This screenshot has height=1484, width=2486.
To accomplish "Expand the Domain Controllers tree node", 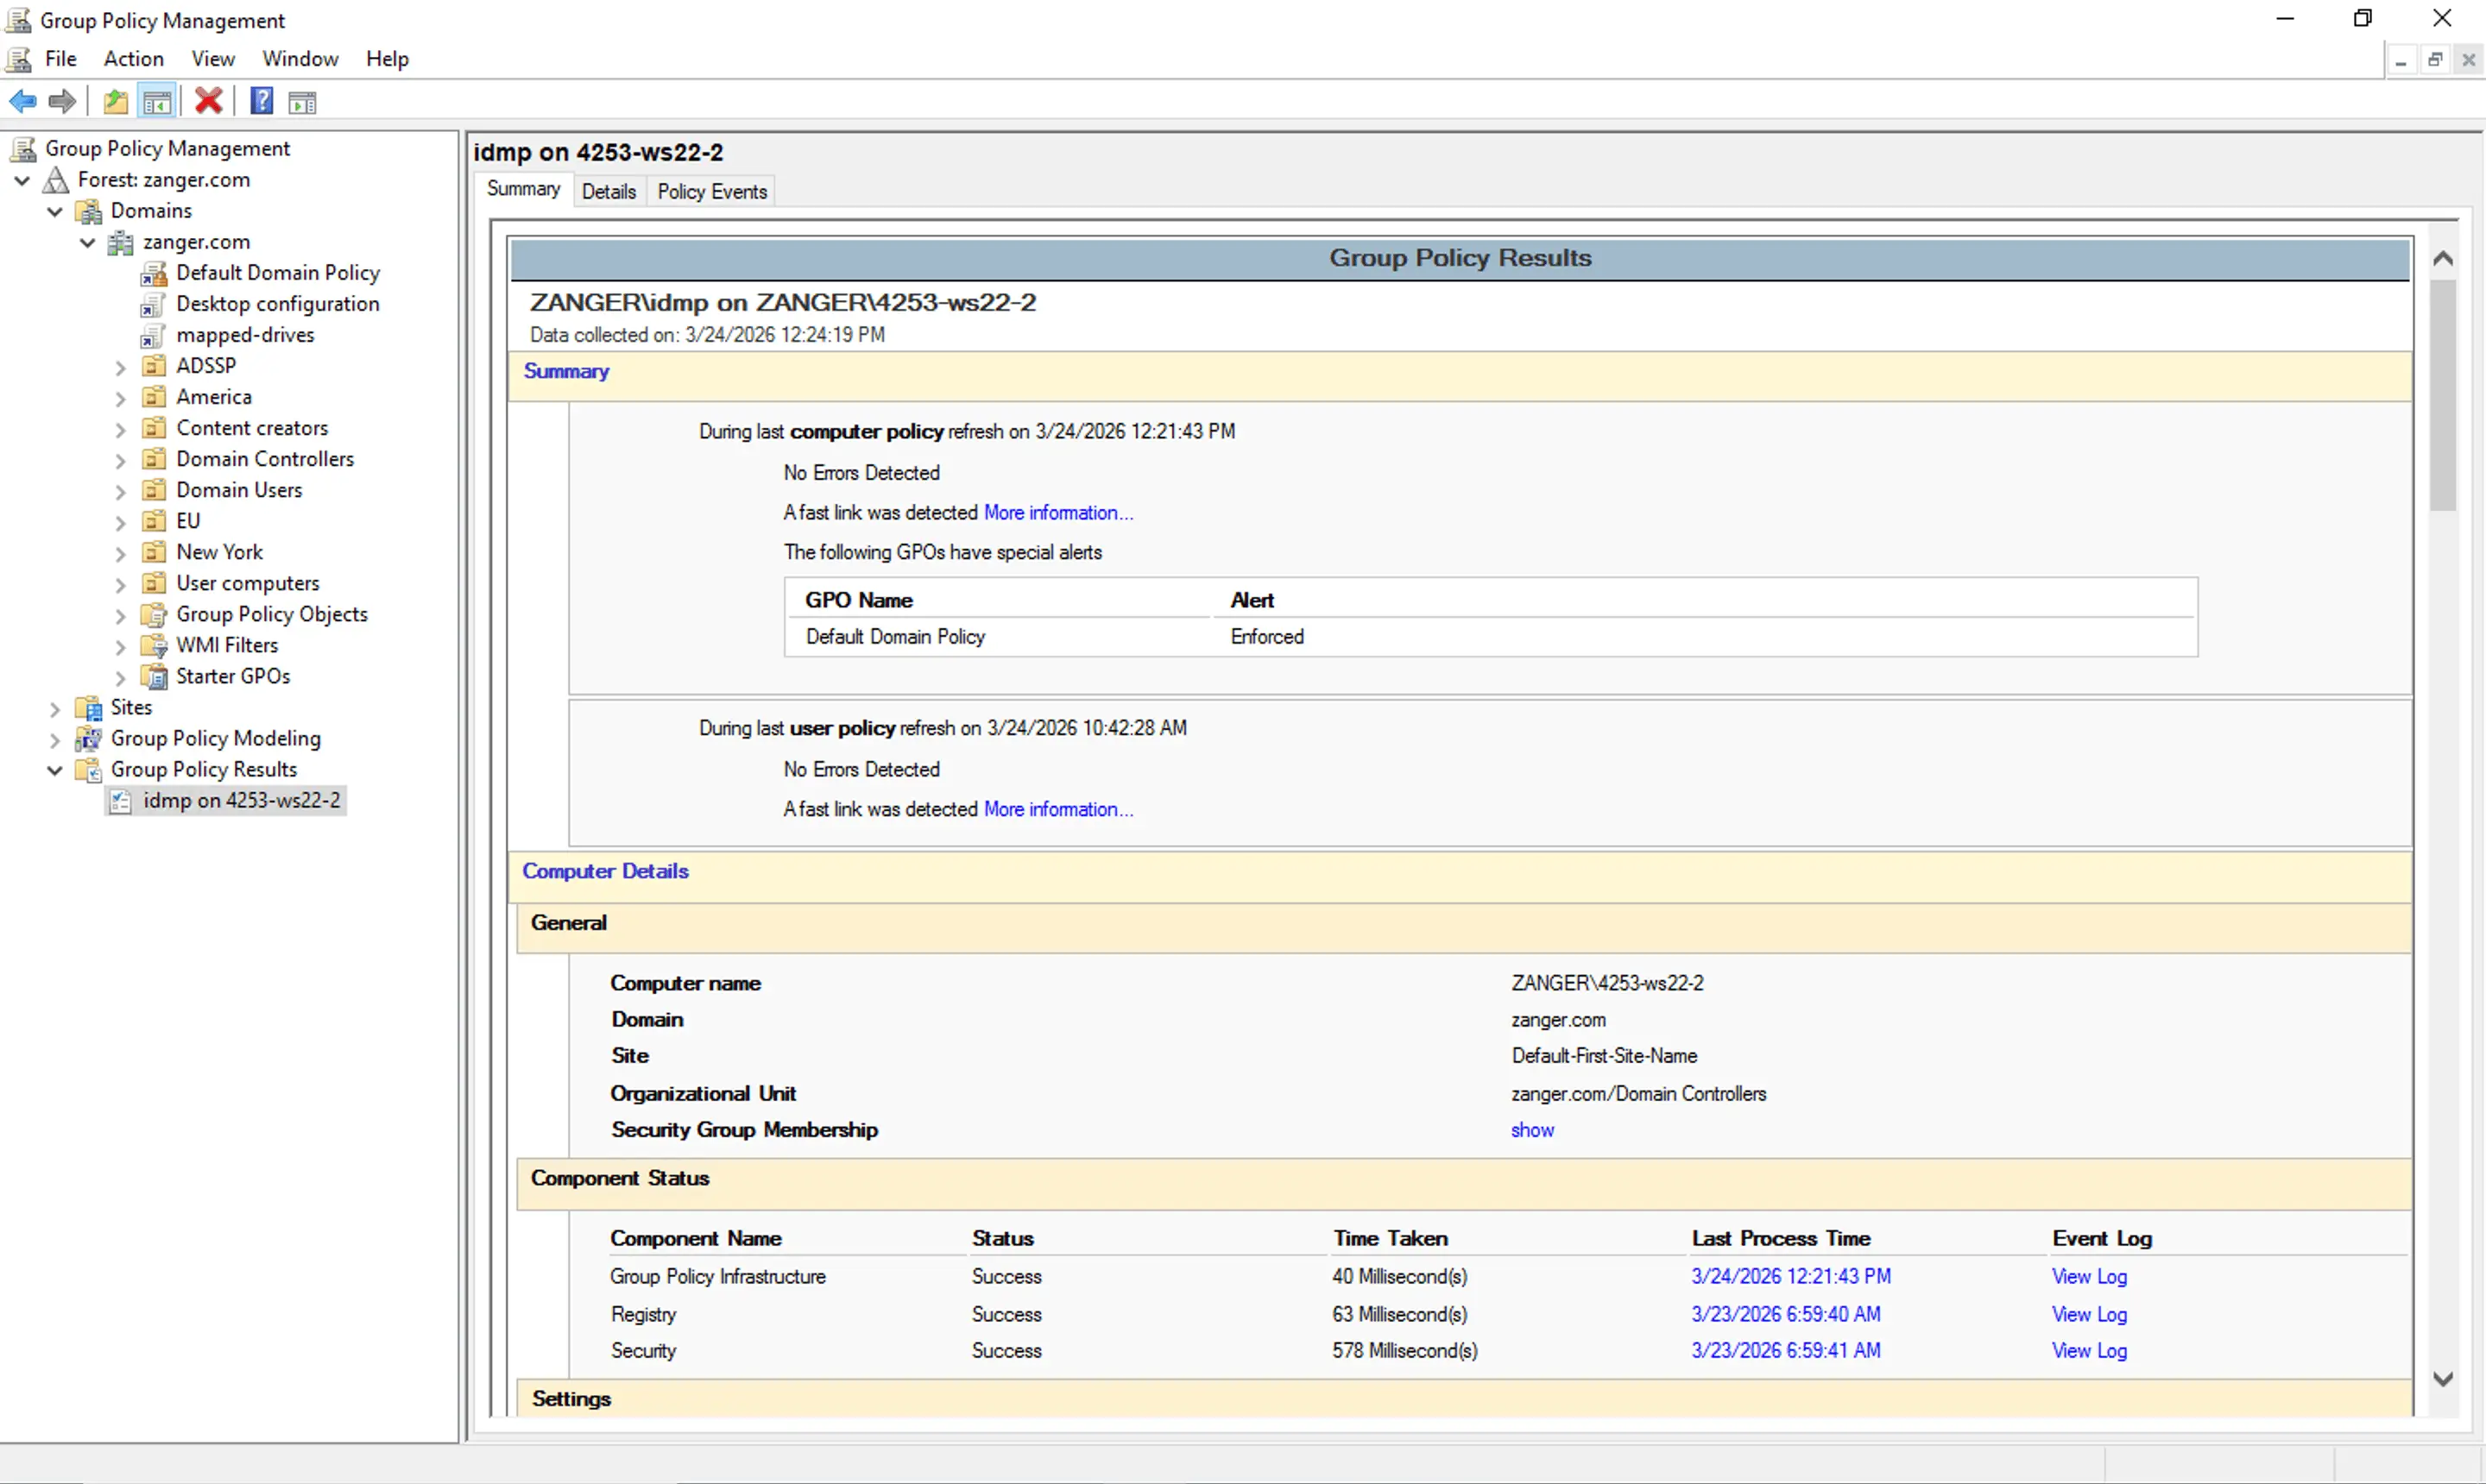I will 120,459.
